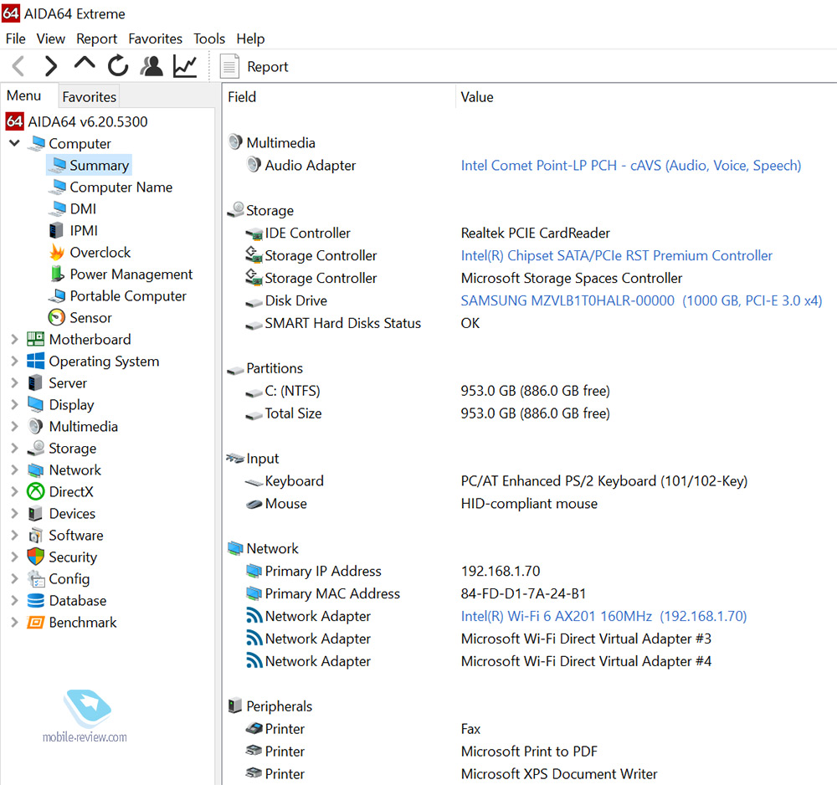This screenshot has width=837, height=785.
Task: Select Summary in the tree
Action: coord(89,166)
